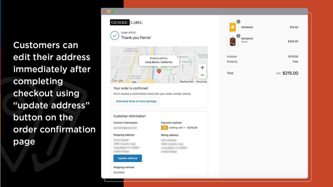The image size is (333, 187).
Task: Click the Generic Label store logo
Action: [x=126, y=22]
